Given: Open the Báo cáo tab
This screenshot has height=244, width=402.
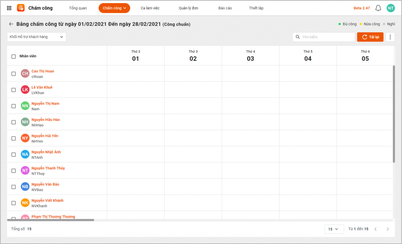Looking at the screenshot, I should (225, 8).
